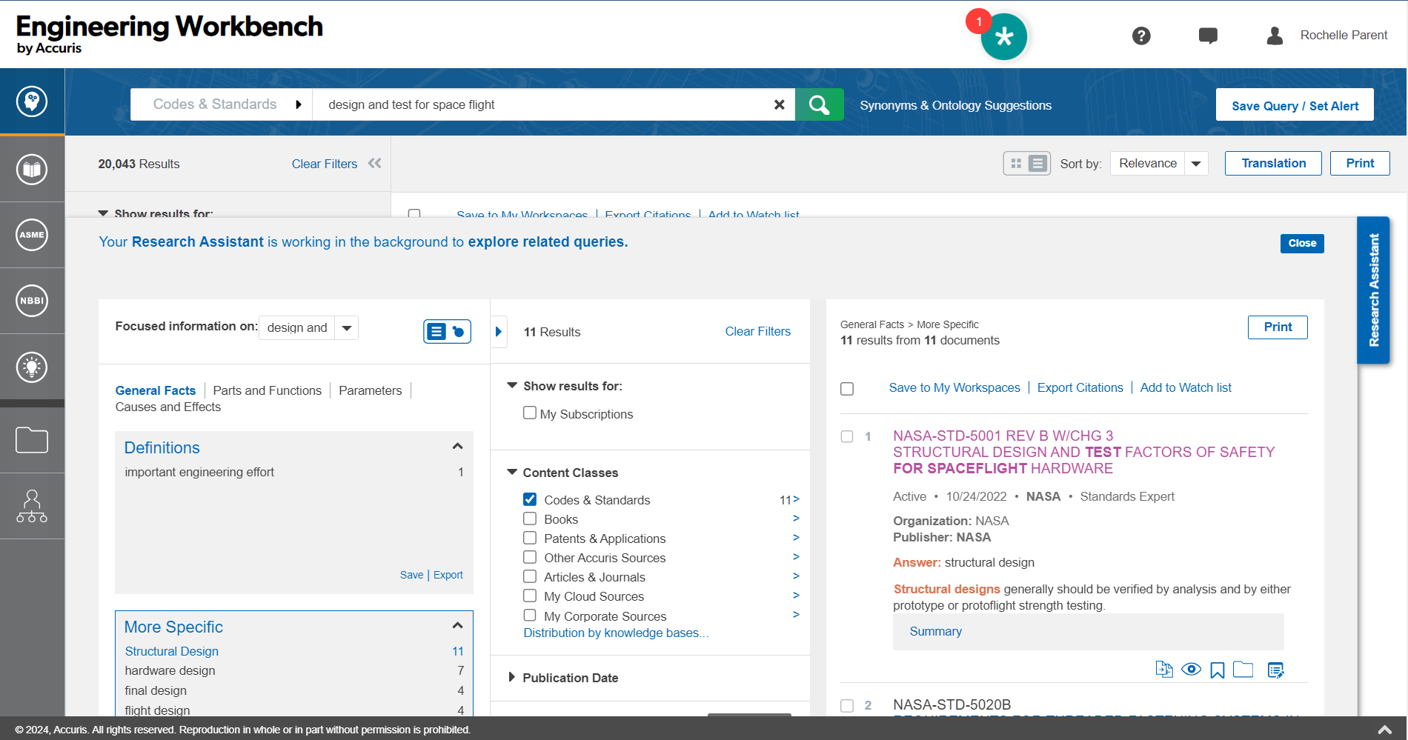Preview the NASA-STD-5001 document with eye icon
This screenshot has width=1408, height=740.
pos(1191,669)
